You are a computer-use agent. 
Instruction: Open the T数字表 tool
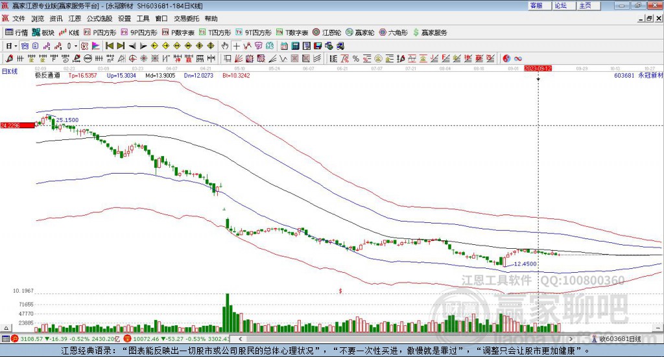coord(292,32)
